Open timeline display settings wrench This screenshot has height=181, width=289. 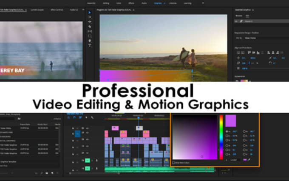tap(92, 118)
